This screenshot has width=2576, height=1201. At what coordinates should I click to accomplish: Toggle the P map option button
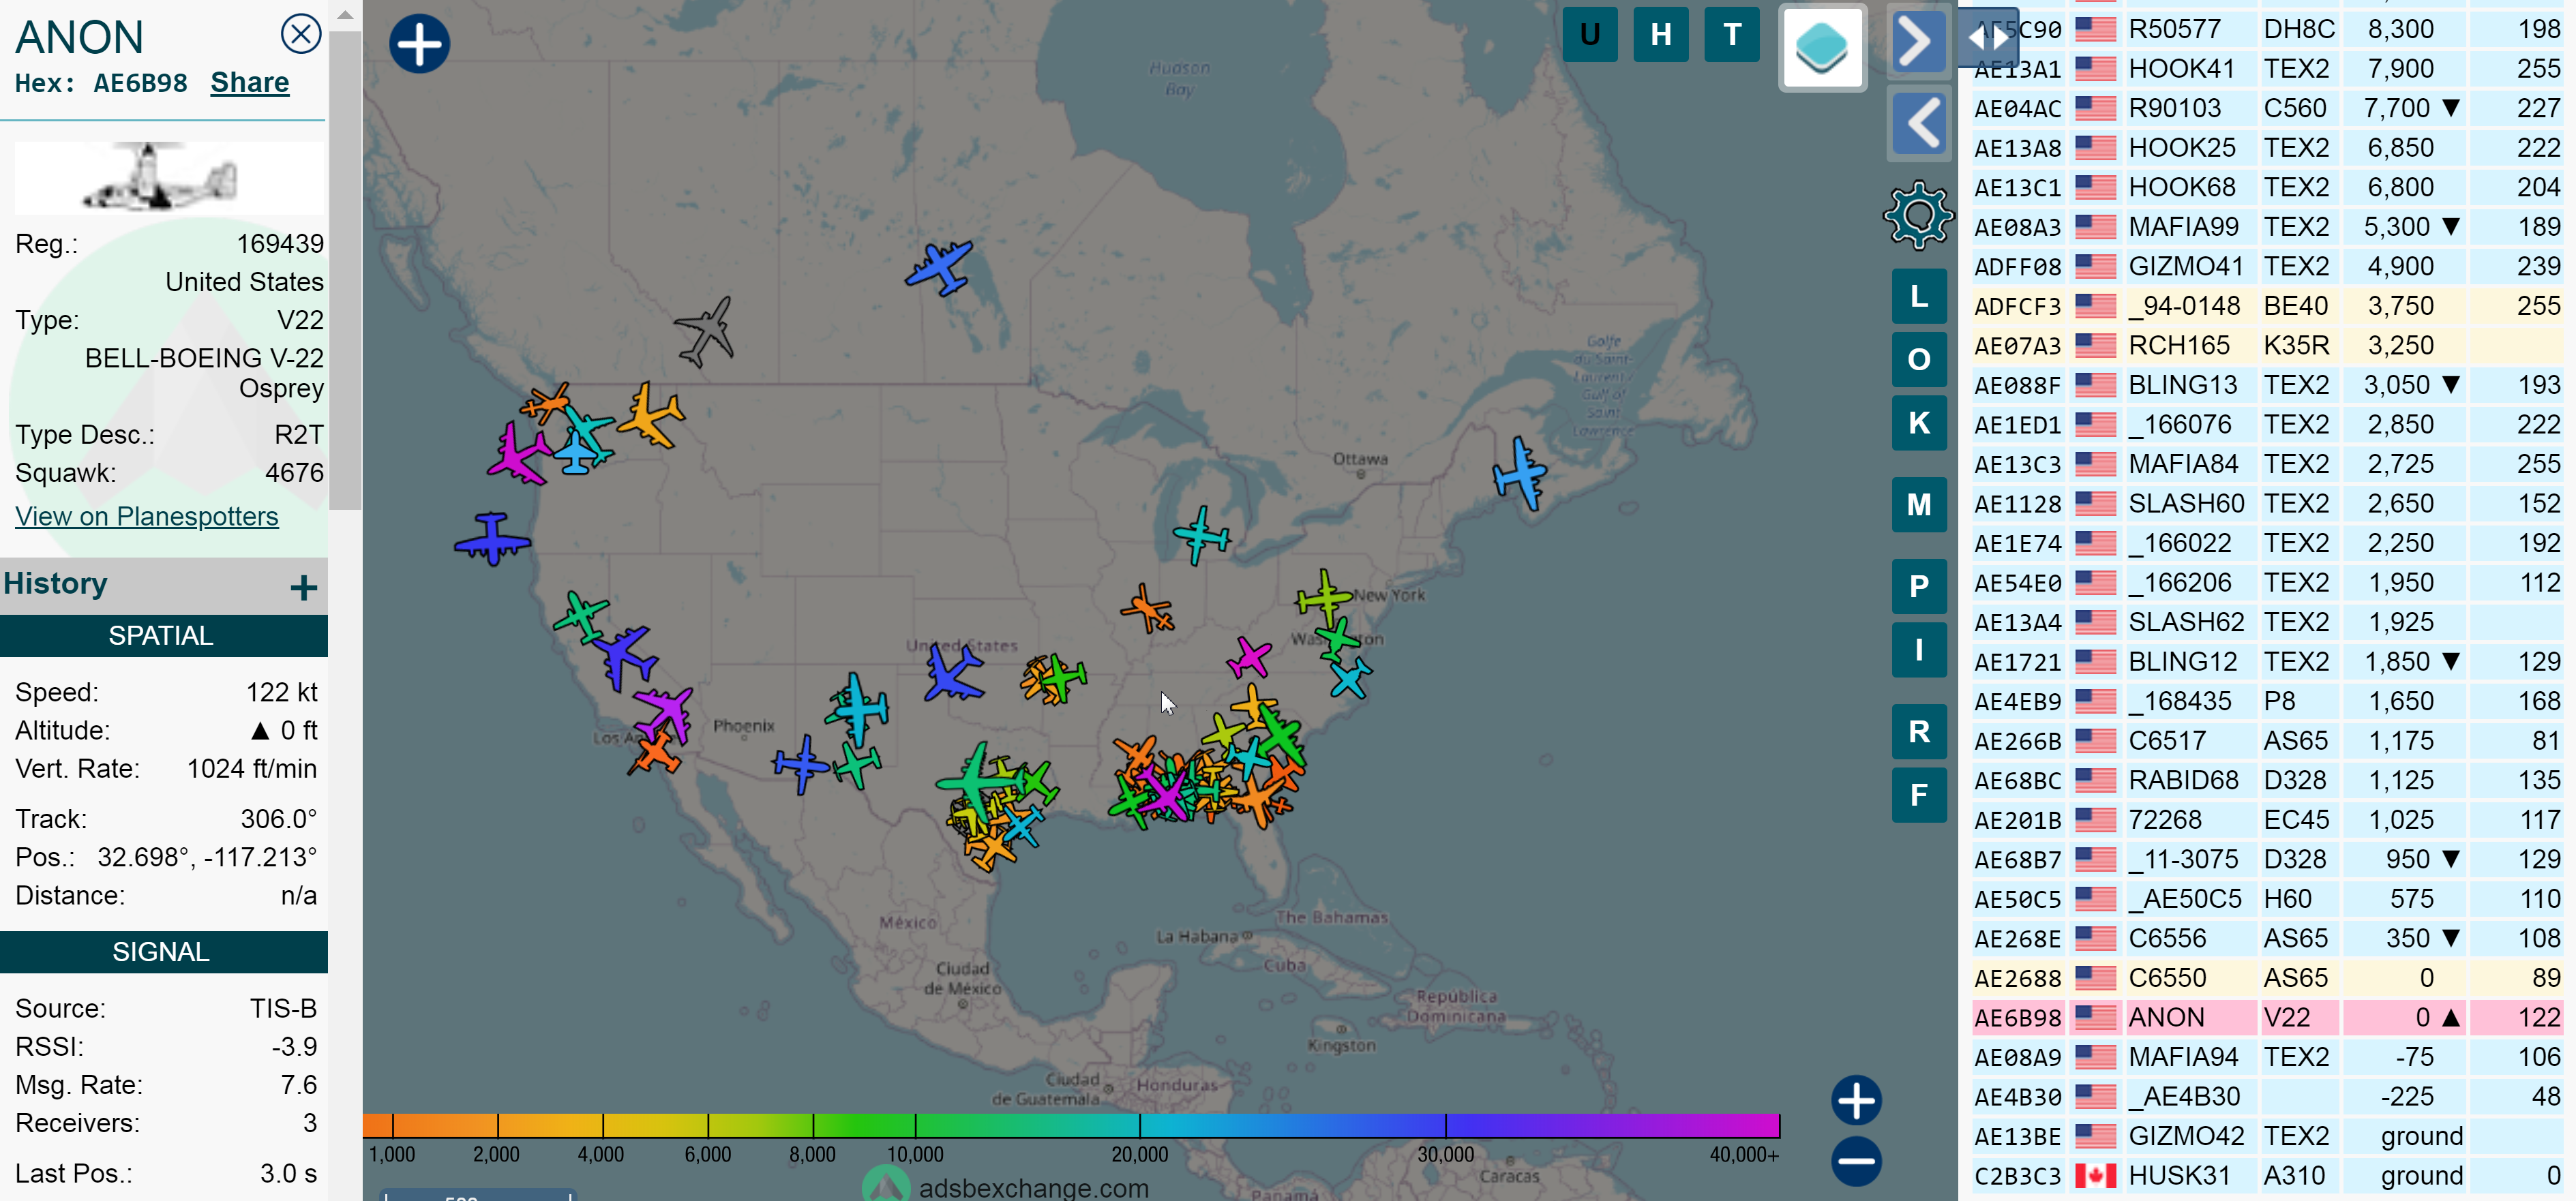coord(1918,586)
